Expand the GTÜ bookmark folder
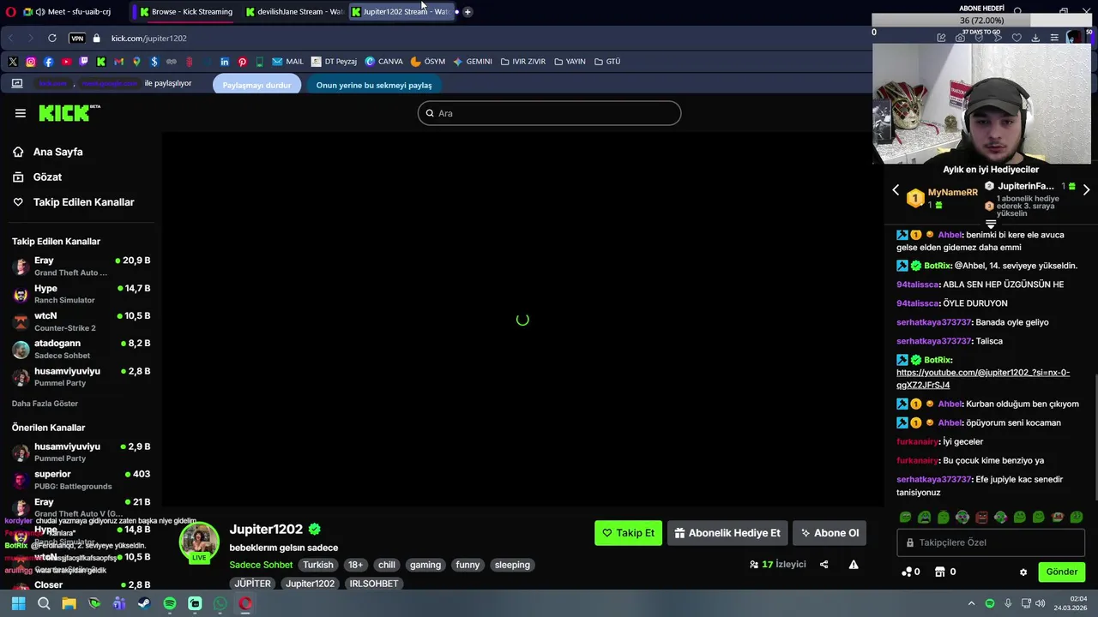1098x617 pixels. tap(606, 62)
